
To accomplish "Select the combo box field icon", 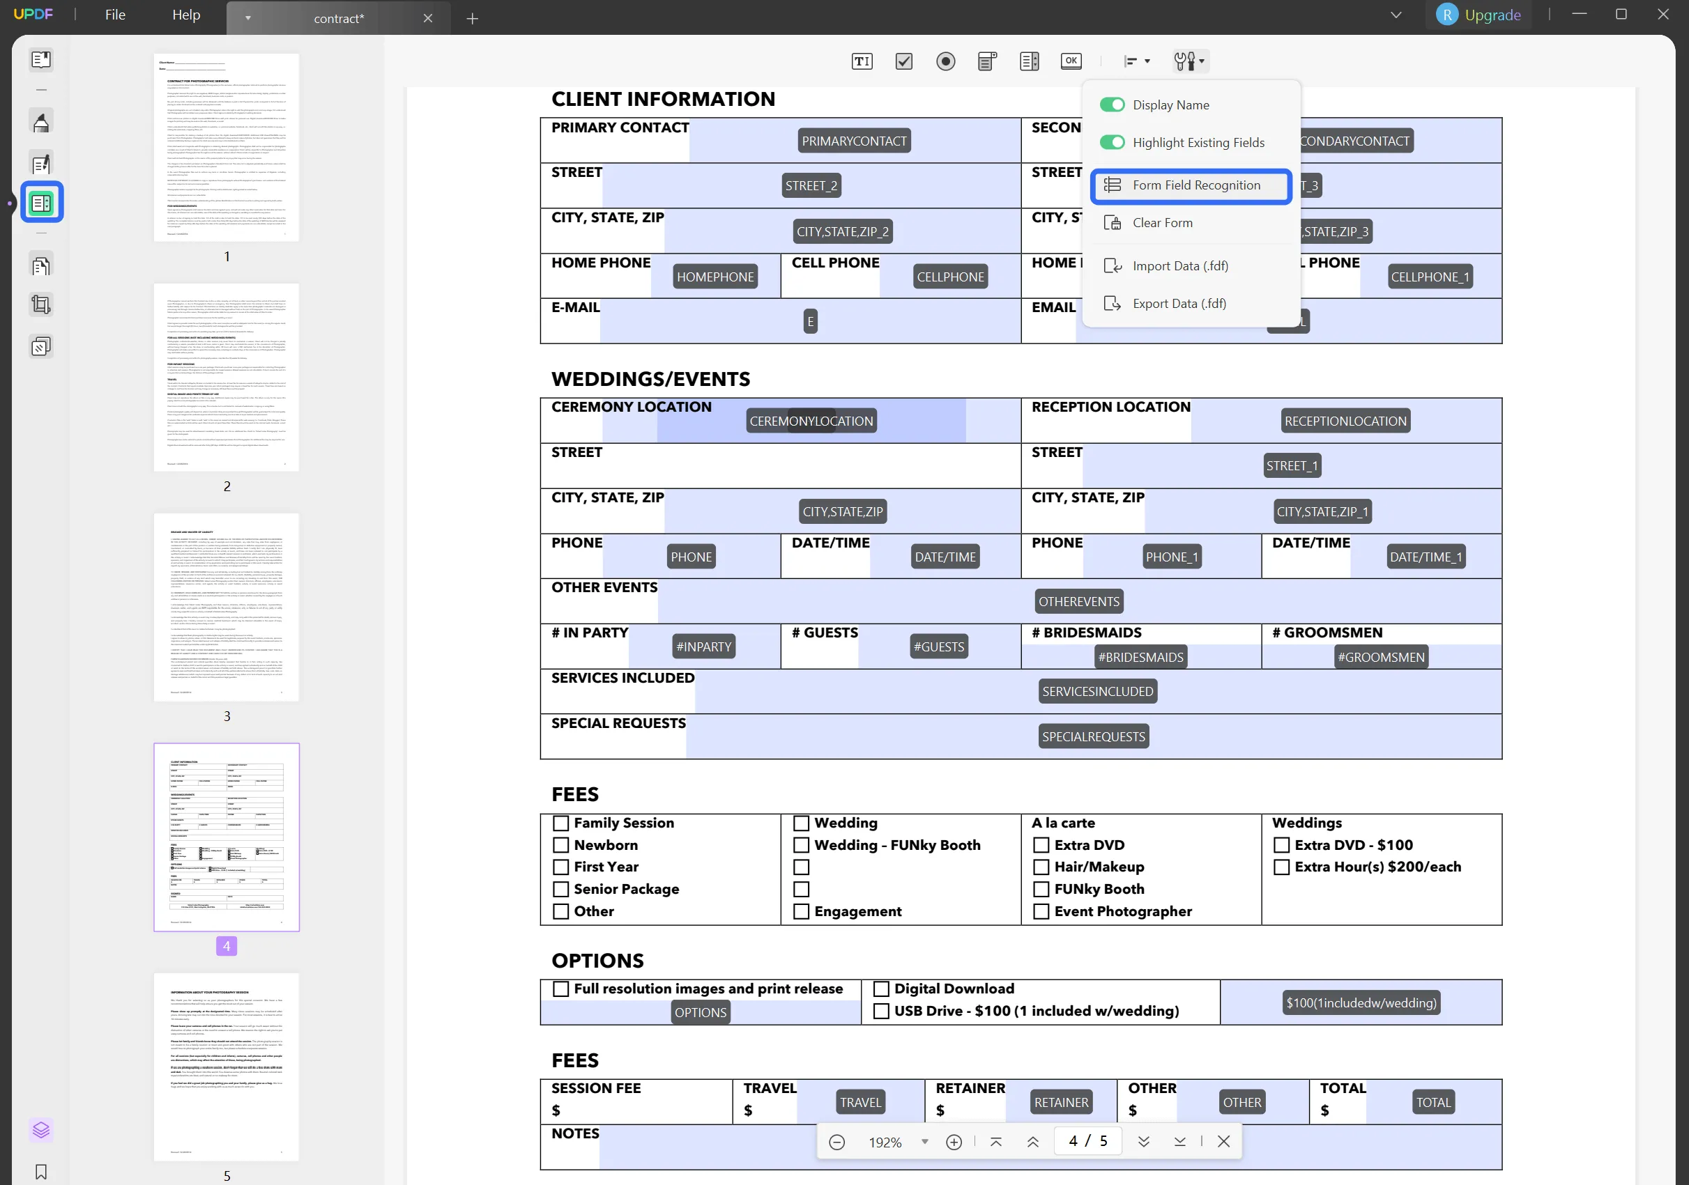I will (x=988, y=61).
